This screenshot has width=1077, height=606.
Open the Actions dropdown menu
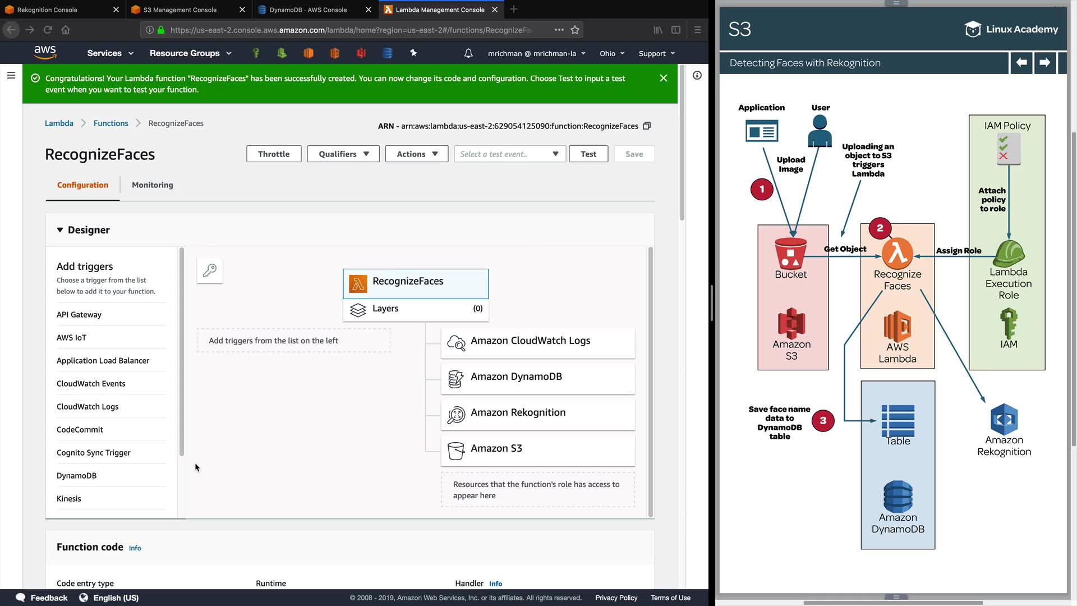416,154
